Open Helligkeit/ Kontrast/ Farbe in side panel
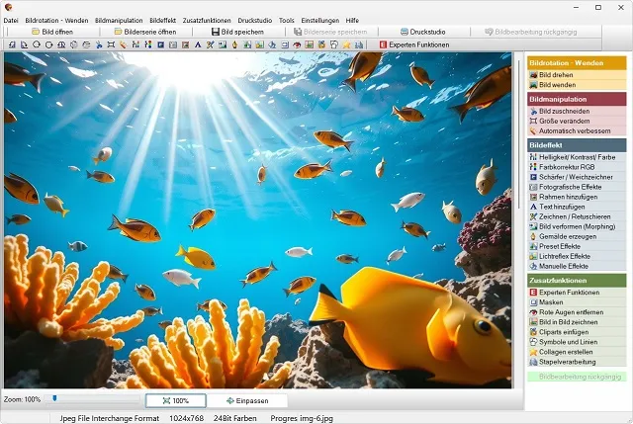Image resolution: width=633 pixels, height=424 pixels. [x=577, y=157]
